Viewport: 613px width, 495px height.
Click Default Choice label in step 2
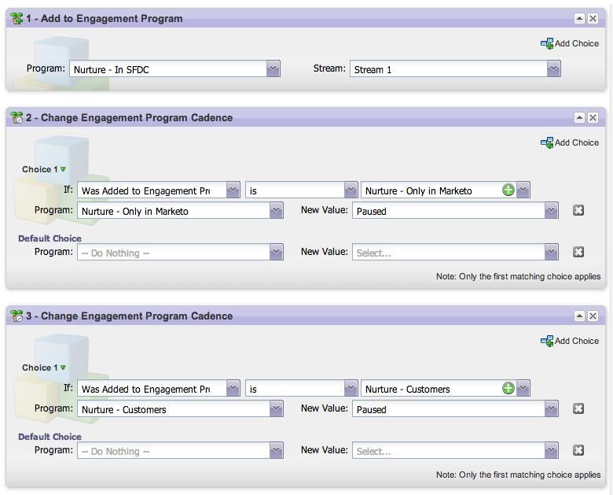click(50, 238)
